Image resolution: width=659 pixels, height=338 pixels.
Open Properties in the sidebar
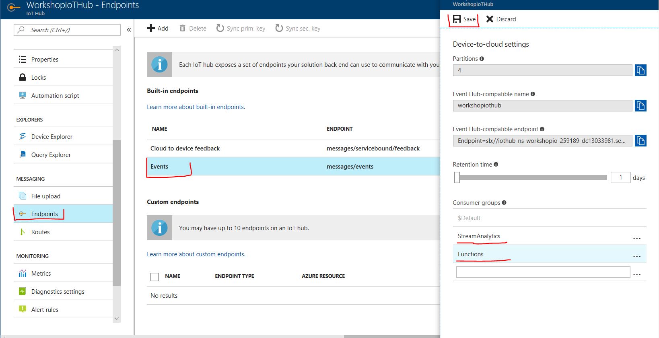[x=63, y=59]
